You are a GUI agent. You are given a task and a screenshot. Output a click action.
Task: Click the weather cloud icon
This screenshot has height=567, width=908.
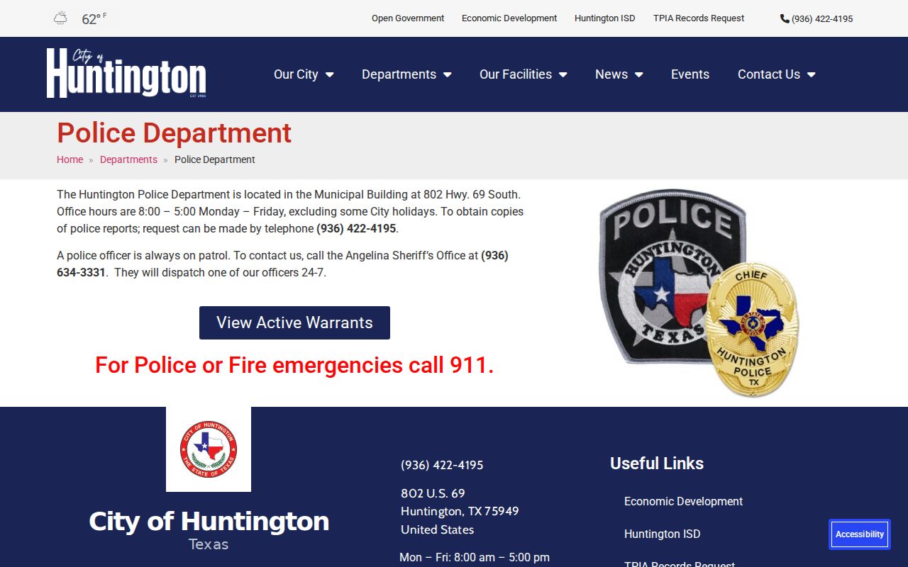click(60, 18)
